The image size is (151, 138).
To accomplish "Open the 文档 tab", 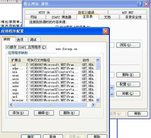I will [x=109, y=17].
